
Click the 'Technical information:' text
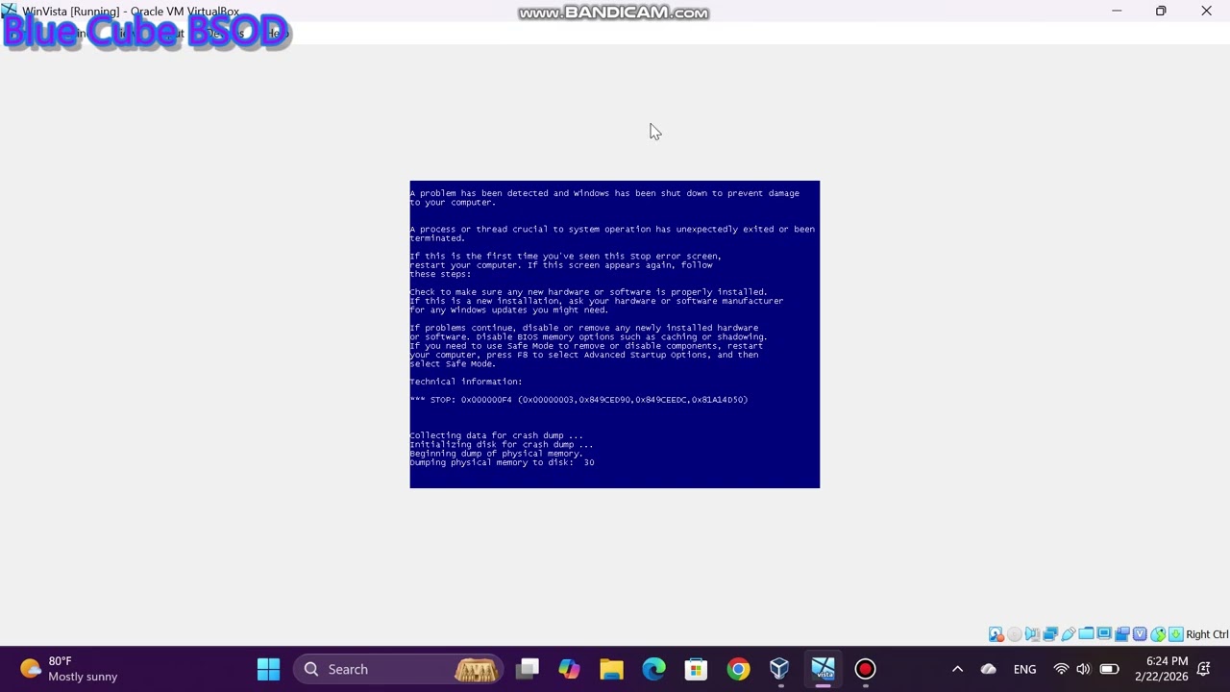pyautogui.click(x=466, y=382)
